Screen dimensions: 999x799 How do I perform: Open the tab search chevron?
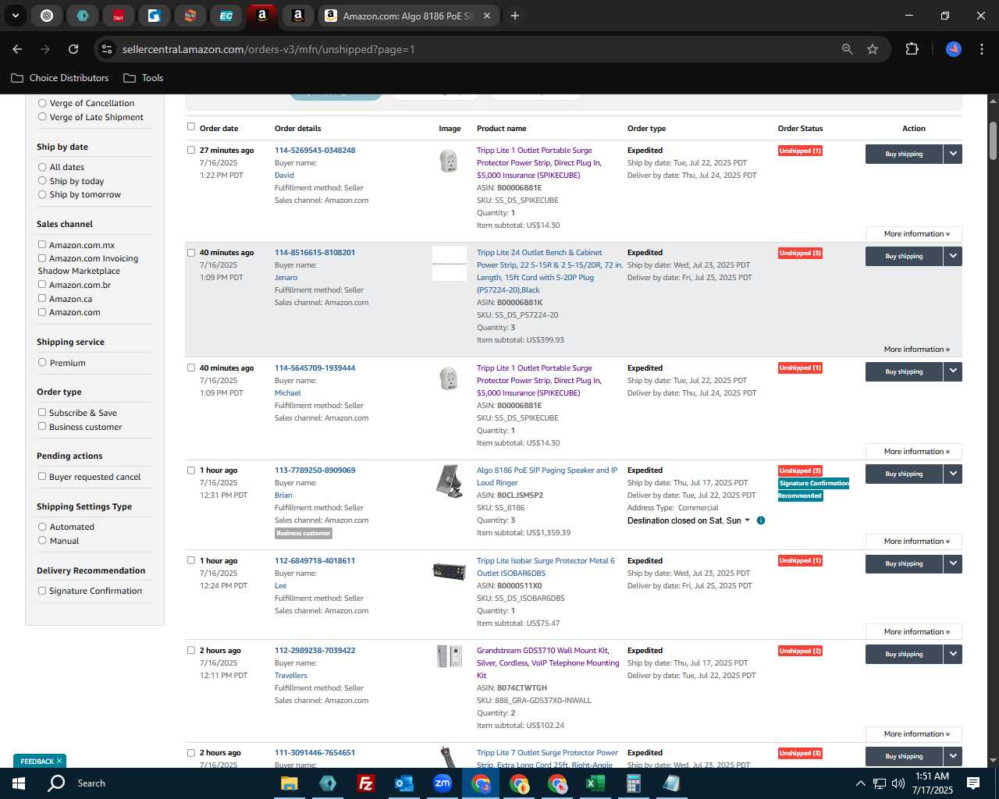[15, 16]
